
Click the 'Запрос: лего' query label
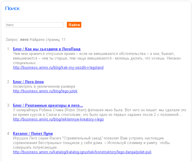click(17, 40)
